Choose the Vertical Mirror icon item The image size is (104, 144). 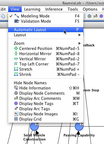[16, 59]
